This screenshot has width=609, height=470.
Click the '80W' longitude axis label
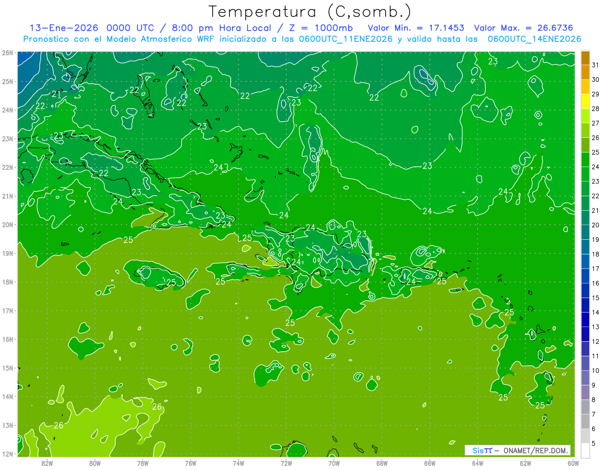pos(94,463)
